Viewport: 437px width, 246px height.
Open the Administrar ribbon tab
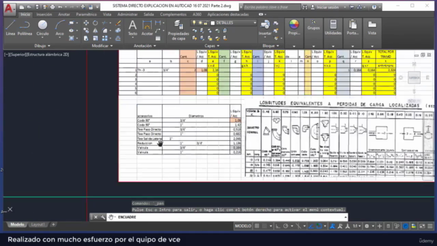point(128,14)
